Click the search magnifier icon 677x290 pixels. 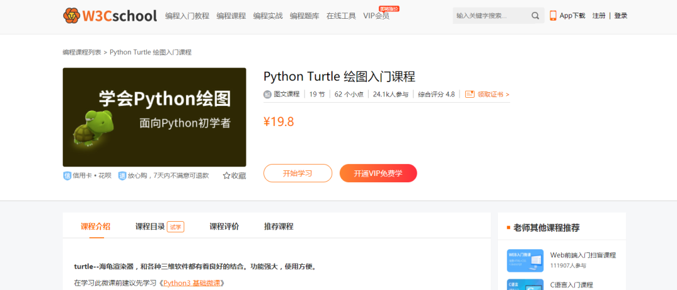point(535,16)
